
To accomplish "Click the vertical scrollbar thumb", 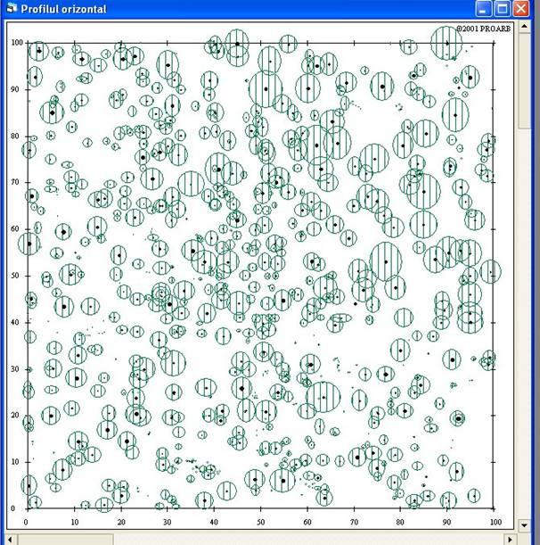I will [x=524, y=81].
